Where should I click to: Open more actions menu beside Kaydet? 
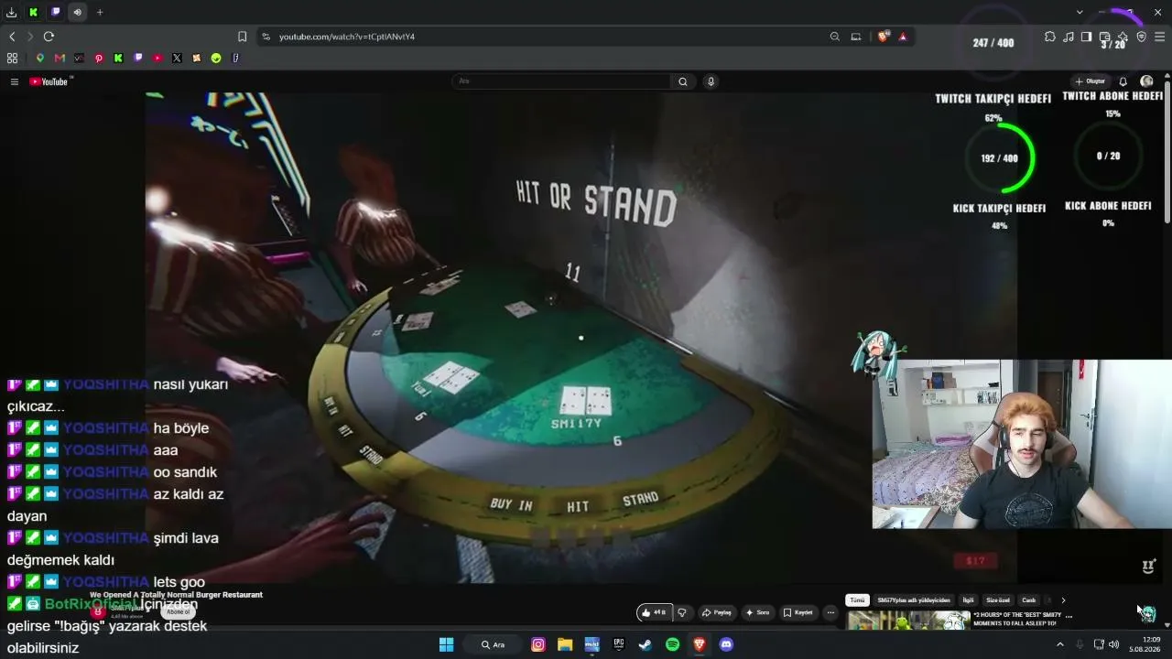tap(830, 612)
